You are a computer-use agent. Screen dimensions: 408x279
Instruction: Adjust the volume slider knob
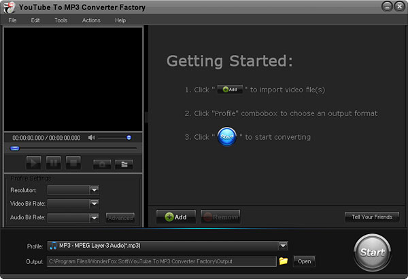(x=129, y=137)
